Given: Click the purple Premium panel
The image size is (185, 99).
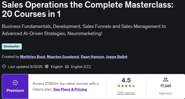Looking at the screenshot, I should point(15,86).
